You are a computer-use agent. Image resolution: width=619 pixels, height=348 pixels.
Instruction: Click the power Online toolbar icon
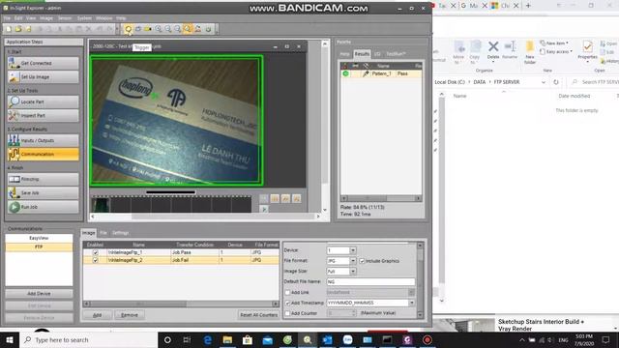(x=208, y=29)
